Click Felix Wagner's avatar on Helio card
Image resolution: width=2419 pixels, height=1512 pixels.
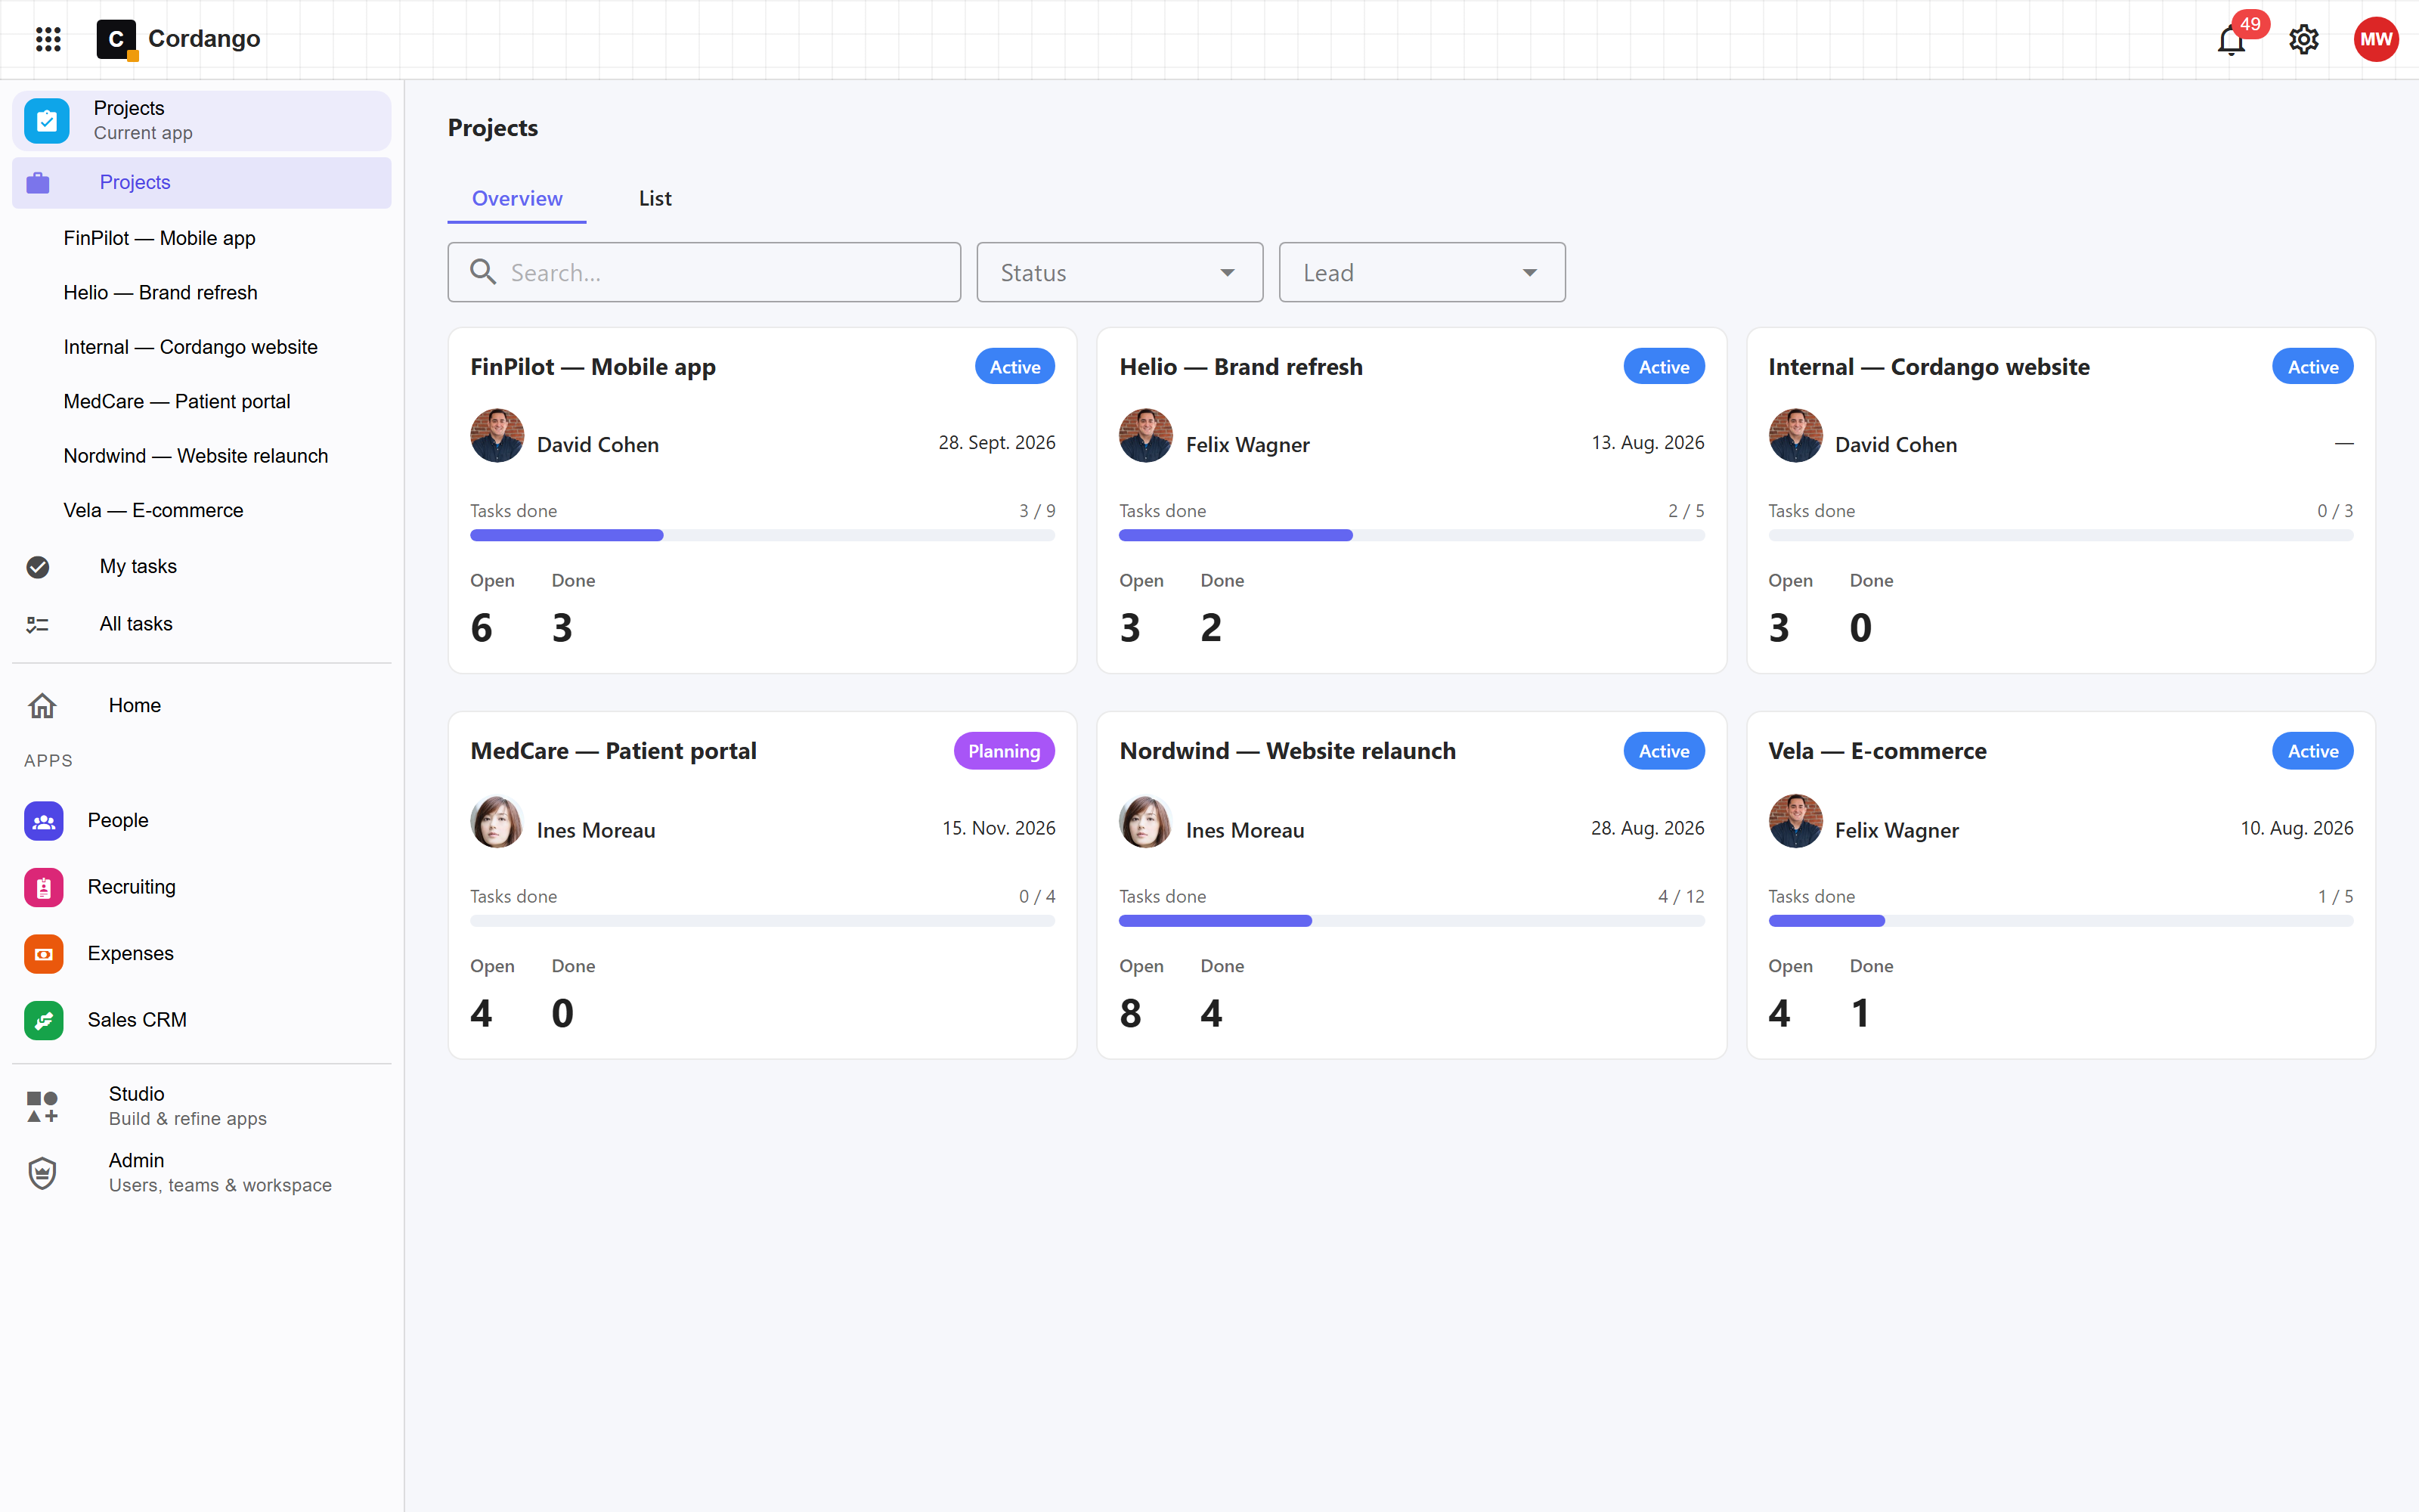click(x=1145, y=435)
